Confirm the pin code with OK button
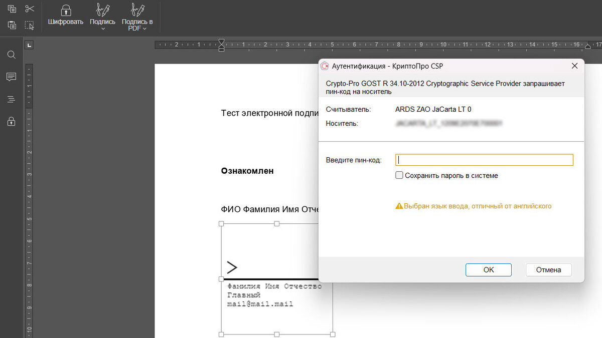602x338 pixels. [489, 269]
